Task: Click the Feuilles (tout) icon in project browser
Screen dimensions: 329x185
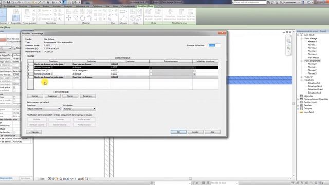Action: pyautogui.click(x=302, y=102)
